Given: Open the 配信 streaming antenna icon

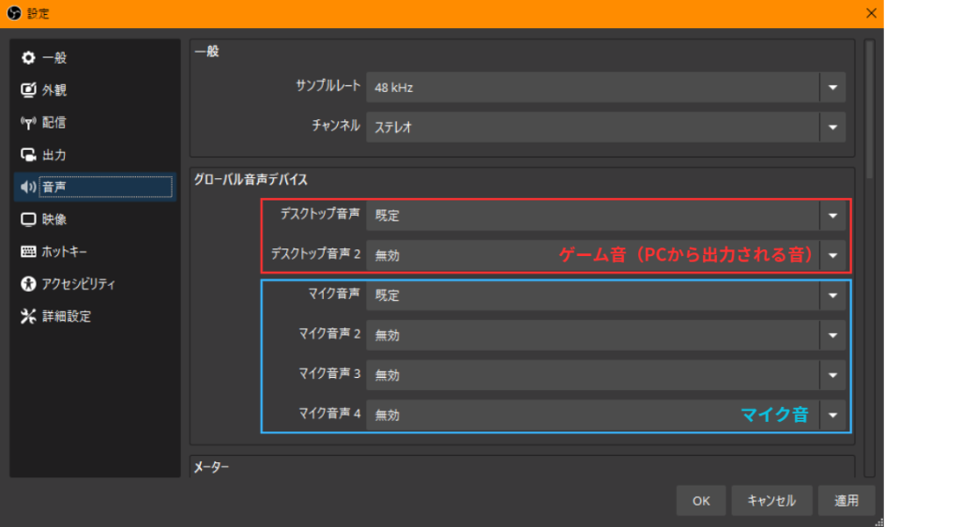Looking at the screenshot, I should [x=28, y=123].
